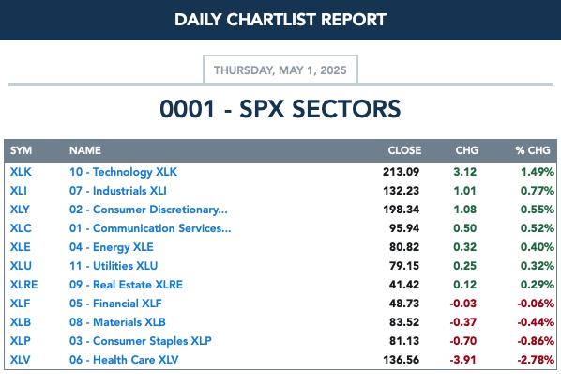The width and height of the screenshot is (561, 374).
Task: Click 11 - Utilities XLU link
Action: point(114,266)
